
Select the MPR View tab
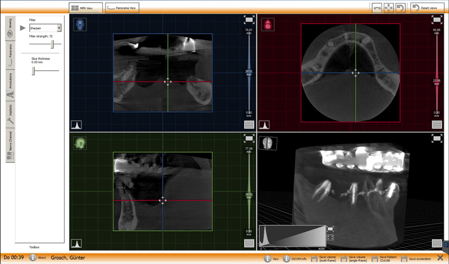pos(85,8)
